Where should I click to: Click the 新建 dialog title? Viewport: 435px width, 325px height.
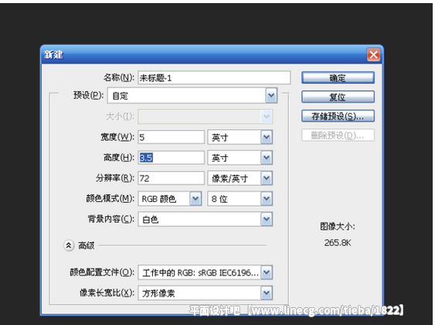pos(53,54)
